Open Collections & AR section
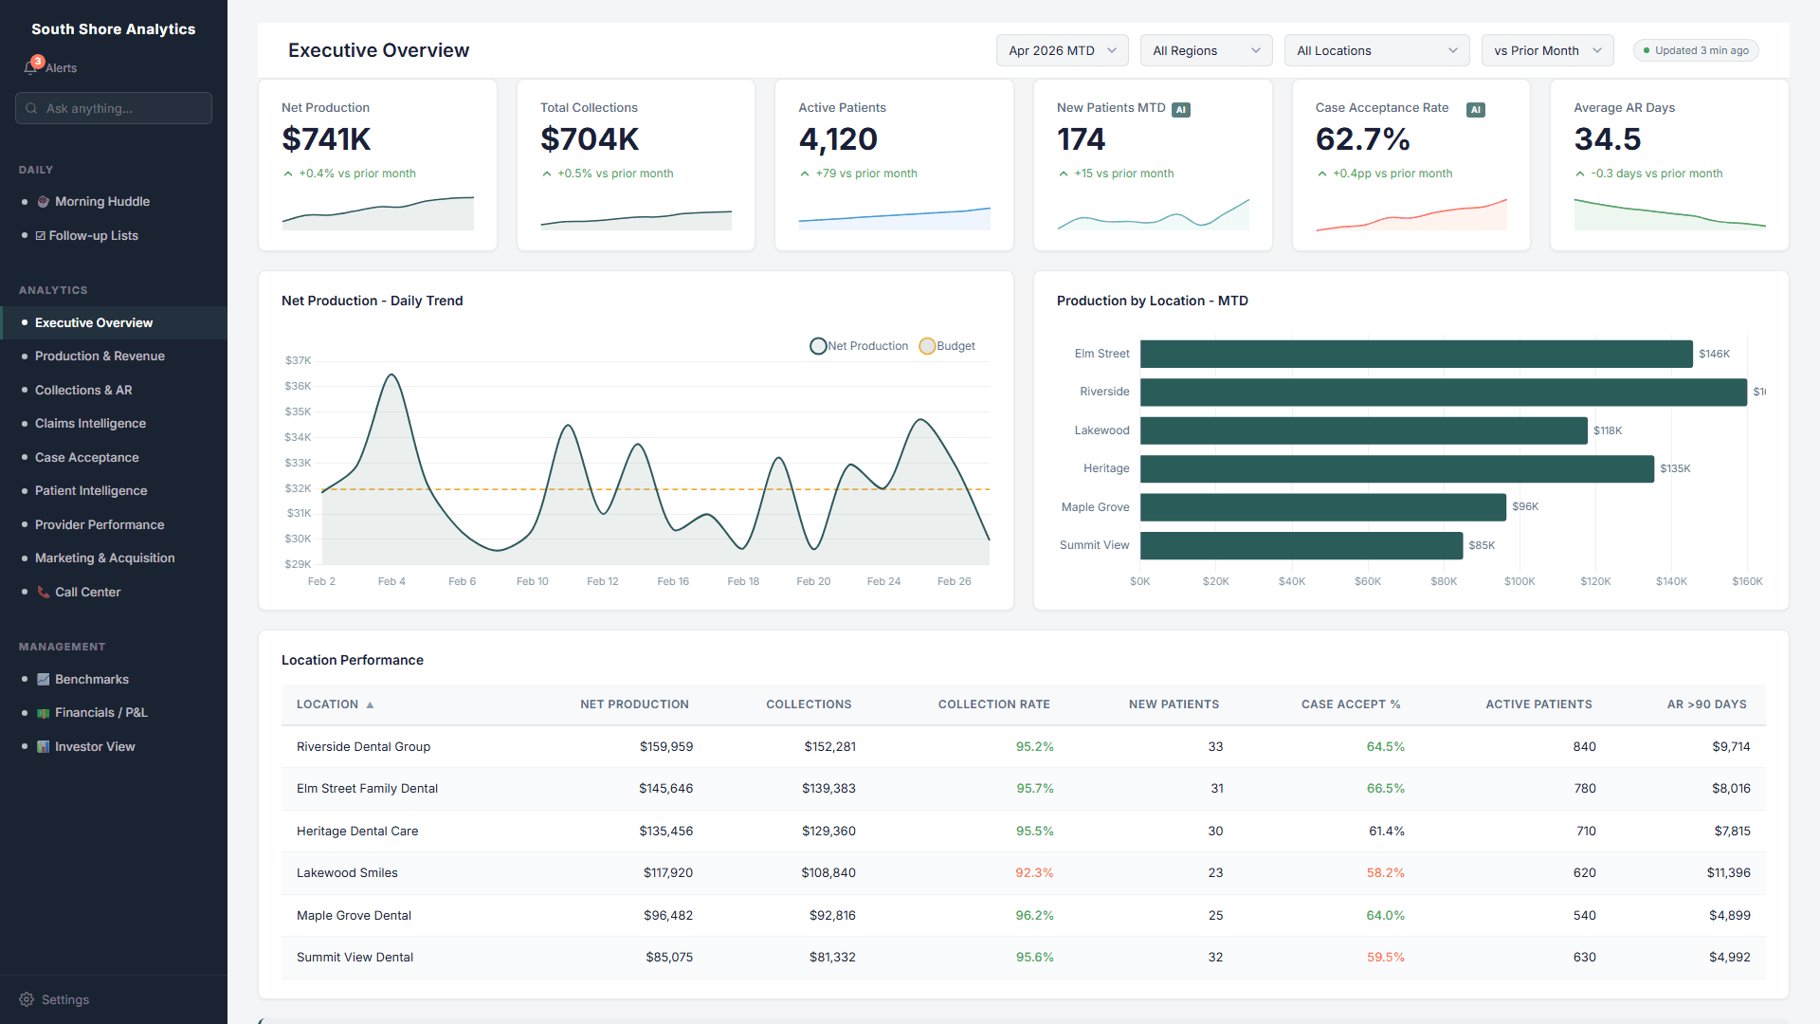The height and width of the screenshot is (1024, 1820). pyautogui.click(x=114, y=391)
